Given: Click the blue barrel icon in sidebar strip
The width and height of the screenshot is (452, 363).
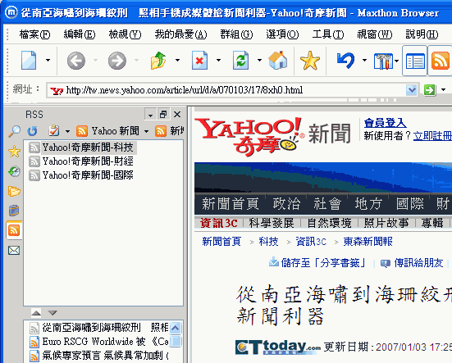Looking at the screenshot, I should click(x=14, y=211).
